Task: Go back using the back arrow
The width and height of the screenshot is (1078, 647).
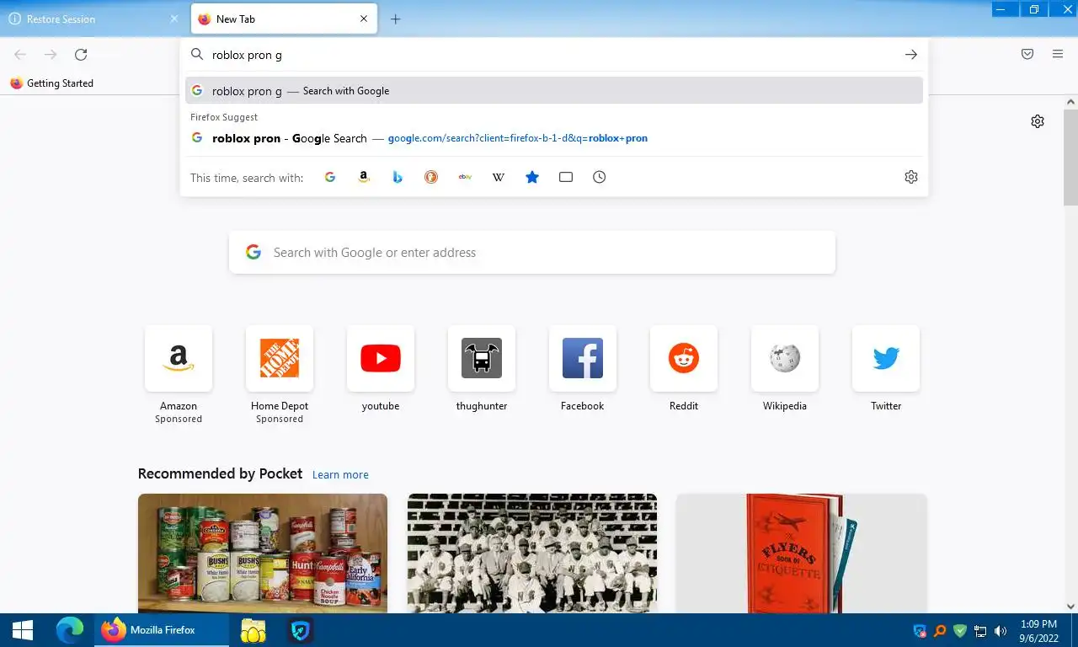Action: (x=20, y=55)
